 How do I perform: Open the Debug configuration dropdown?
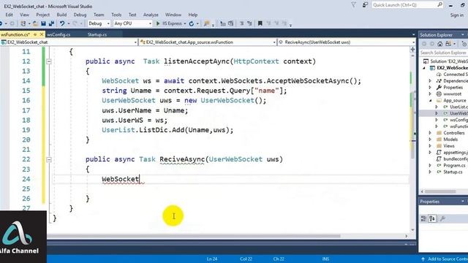(108, 23)
